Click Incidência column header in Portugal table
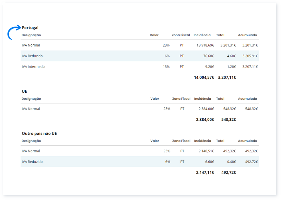281x200 pixels. coord(202,35)
